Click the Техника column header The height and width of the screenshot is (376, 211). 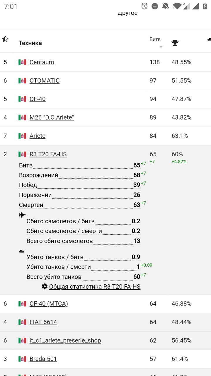point(30,43)
